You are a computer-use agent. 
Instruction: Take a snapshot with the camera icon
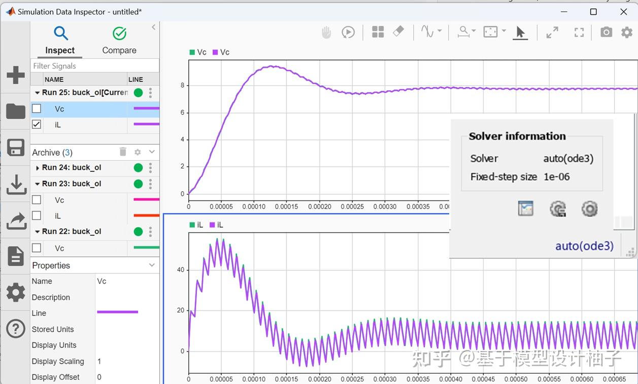pos(606,32)
